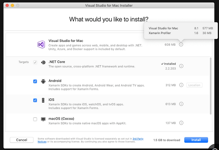This screenshot has width=219, height=150.
Task: Click the info icon next to 608 MB
Action: [181, 45]
